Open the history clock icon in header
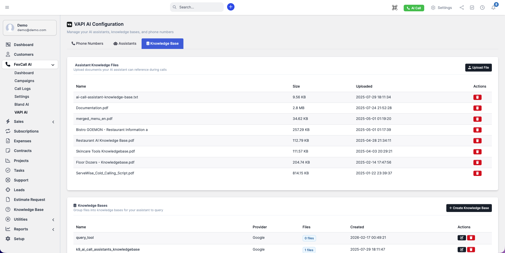This screenshot has width=505, height=253. pos(482,8)
